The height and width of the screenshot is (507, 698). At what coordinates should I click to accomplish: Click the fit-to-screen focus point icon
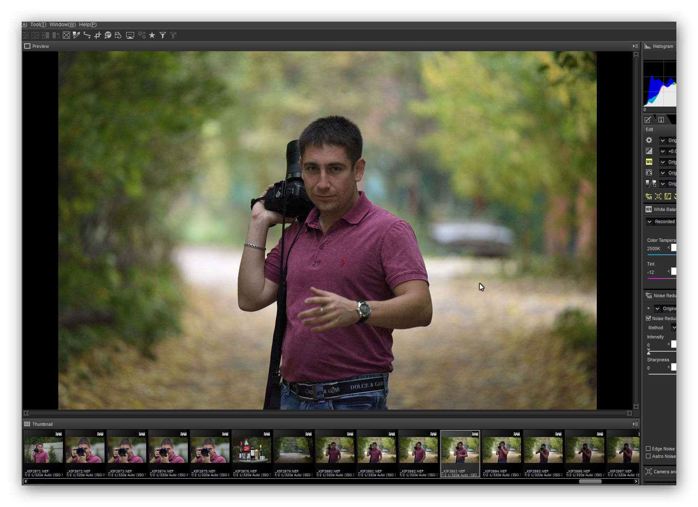[66, 35]
